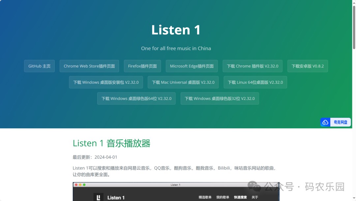Open Microsoft Edge插件页面
Viewport: 356px width, 201px height.
(x=192, y=66)
